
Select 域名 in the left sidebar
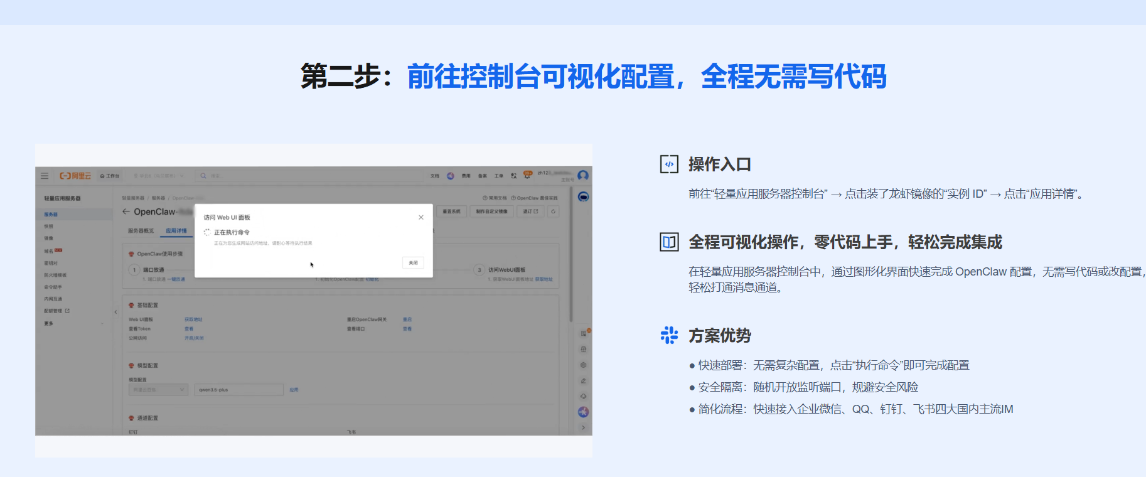(49, 250)
